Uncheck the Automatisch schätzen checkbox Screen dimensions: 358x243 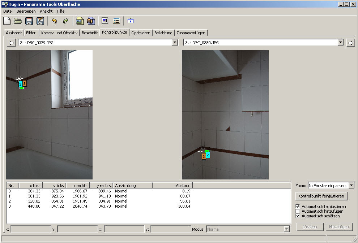click(x=298, y=216)
